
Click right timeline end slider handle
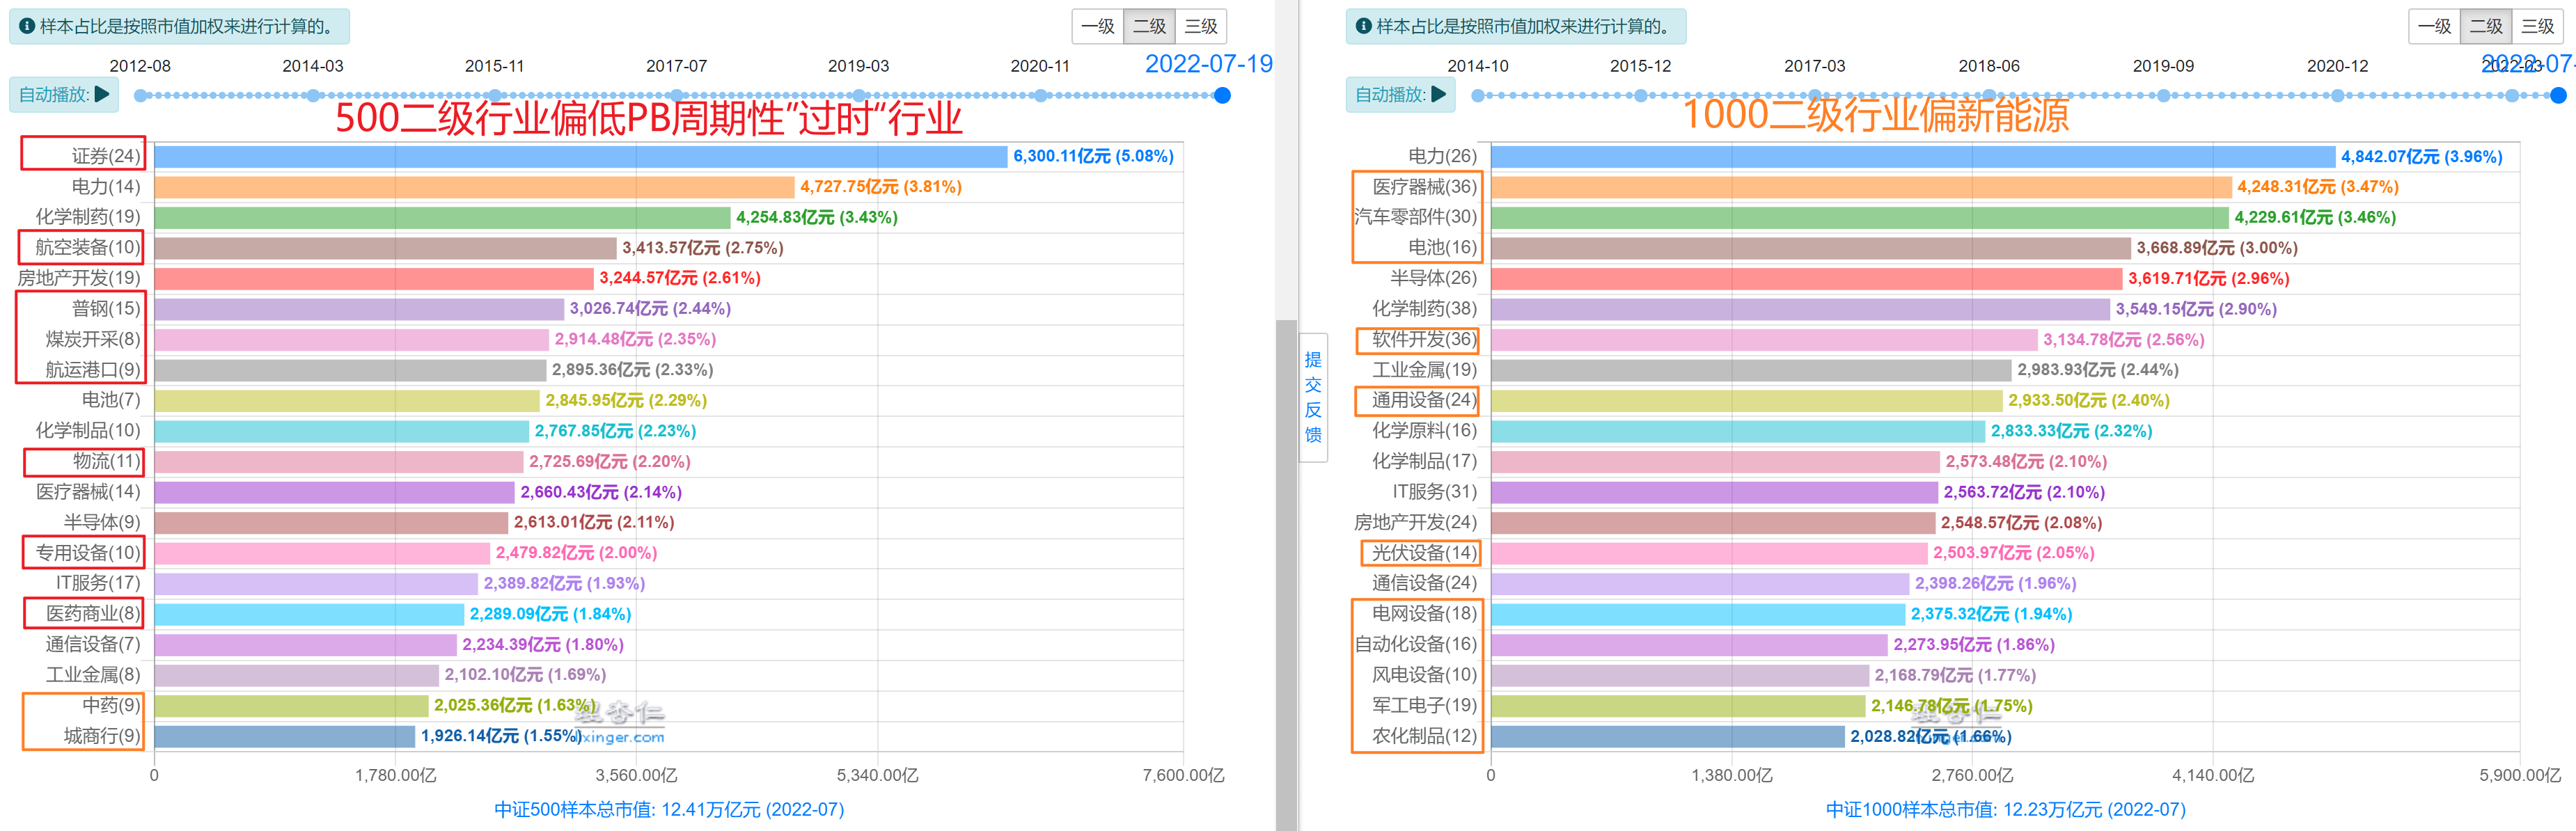[x=2558, y=96]
